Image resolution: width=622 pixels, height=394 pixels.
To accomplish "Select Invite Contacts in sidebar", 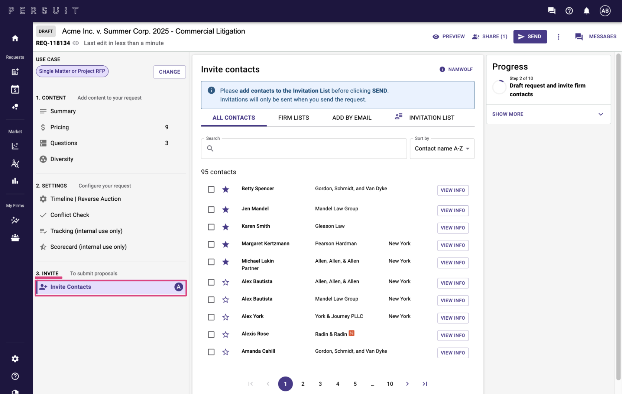I will (x=111, y=287).
